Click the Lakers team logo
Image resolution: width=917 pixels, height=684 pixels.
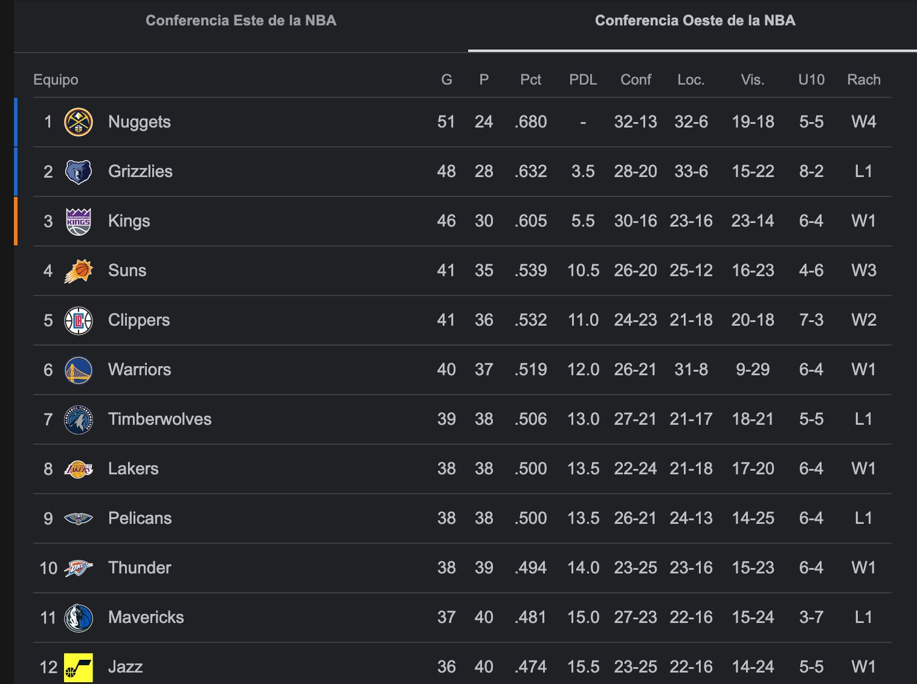tap(79, 469)
